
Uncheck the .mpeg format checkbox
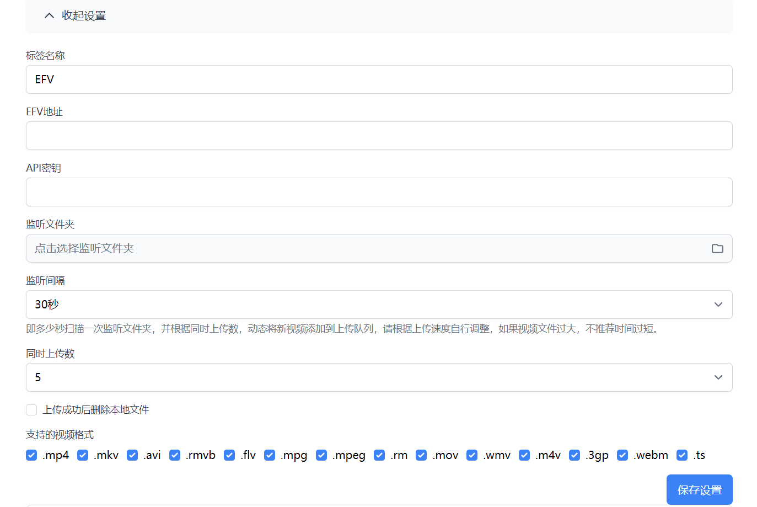pyautogui.click(x=321, y=455)
